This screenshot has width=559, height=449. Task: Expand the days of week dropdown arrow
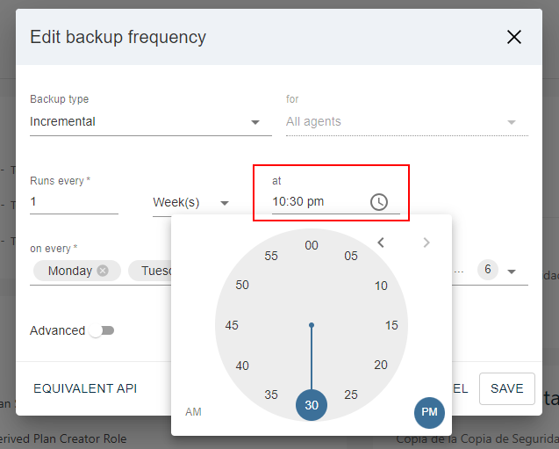pos(512,272)
